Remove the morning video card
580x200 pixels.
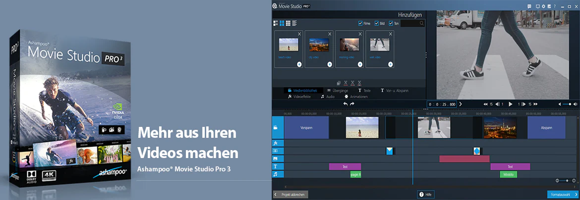click(360, 34)
